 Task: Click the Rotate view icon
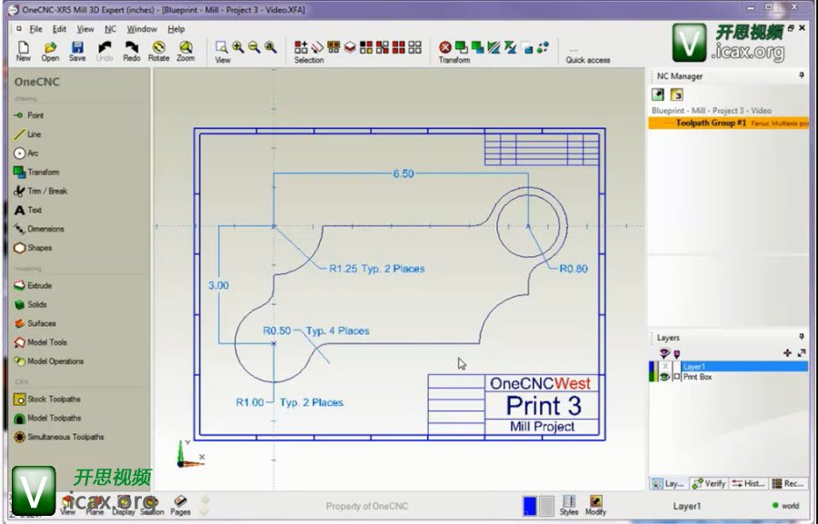pyautogui.click(x=159, y=50)
